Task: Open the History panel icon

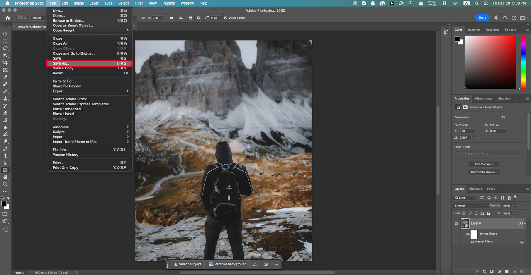Action: pos(446,32)
